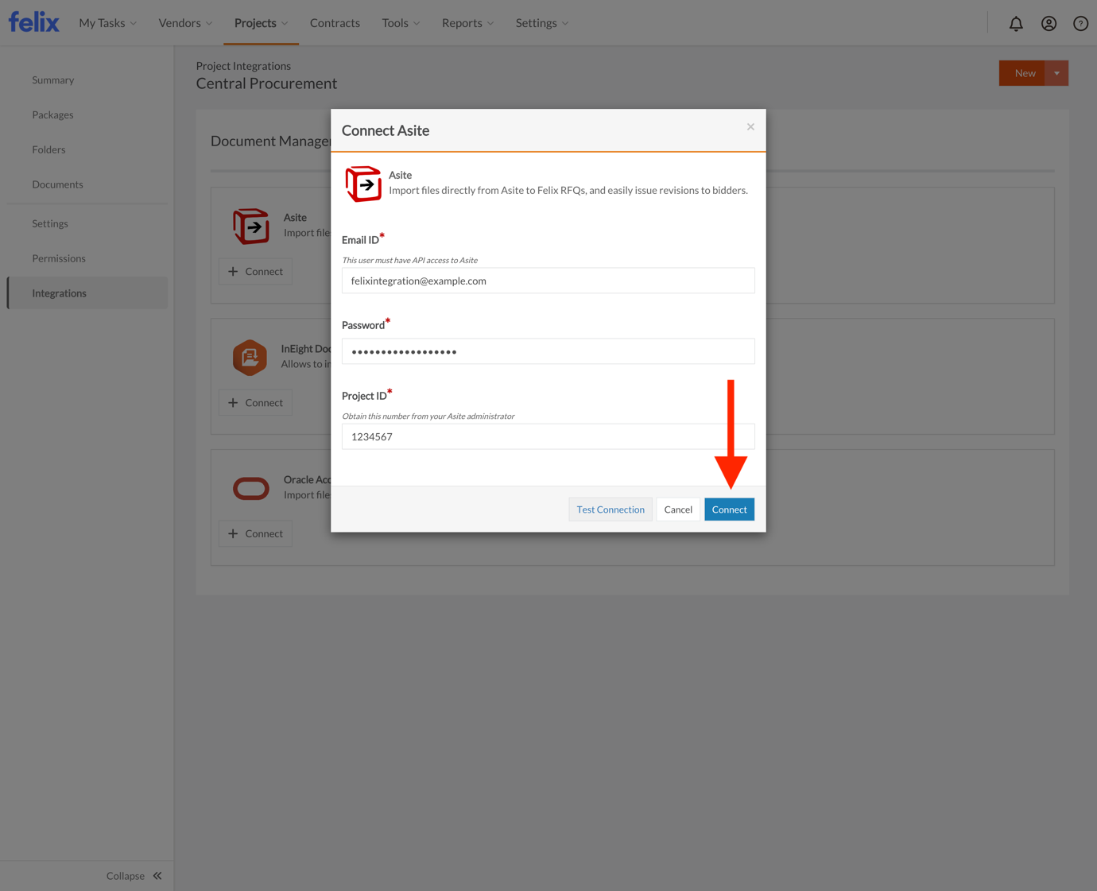Viewport: 1097px width, 891px height.
Task: Click Connect under Oracle Aconex card
Action: click(255, 534)
